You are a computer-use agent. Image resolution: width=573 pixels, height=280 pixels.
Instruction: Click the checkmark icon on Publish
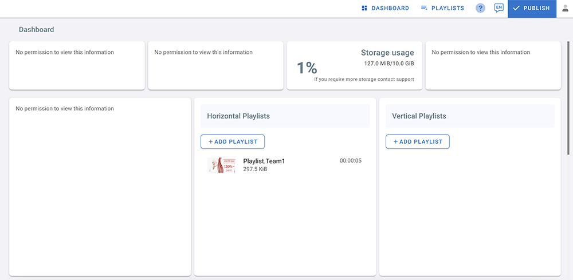516,8
